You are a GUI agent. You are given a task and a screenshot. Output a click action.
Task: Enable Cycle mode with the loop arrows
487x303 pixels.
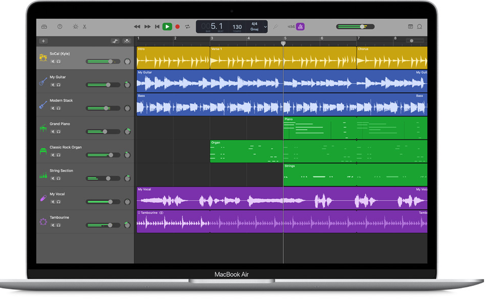click(x=187, y=27)
